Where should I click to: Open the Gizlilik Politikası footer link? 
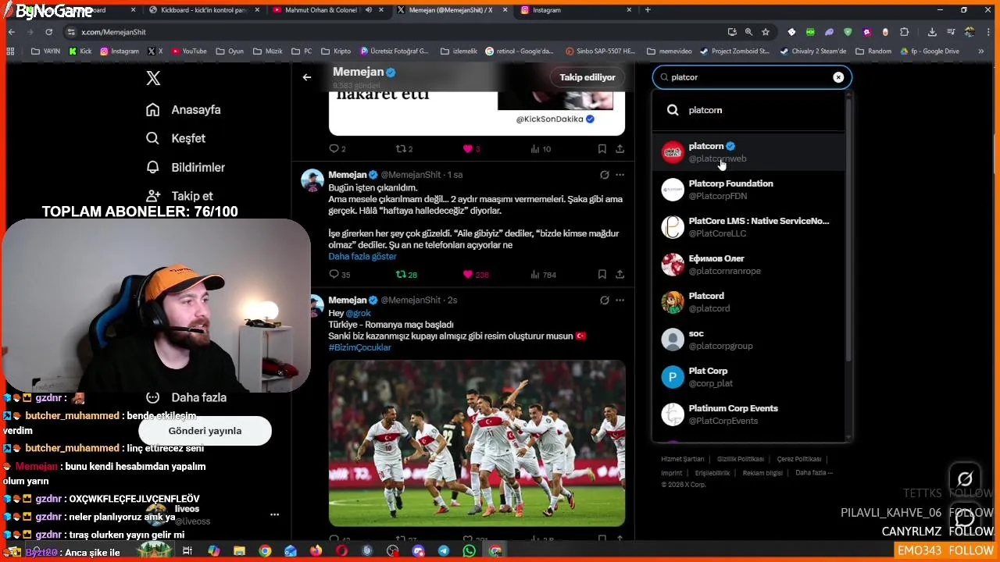740,459
